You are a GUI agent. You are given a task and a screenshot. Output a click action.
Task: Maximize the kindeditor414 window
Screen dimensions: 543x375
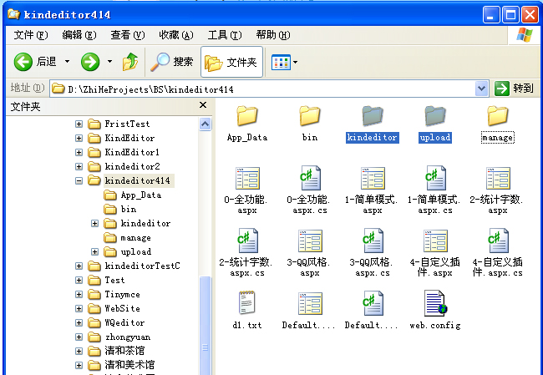(x=510, y=15)
